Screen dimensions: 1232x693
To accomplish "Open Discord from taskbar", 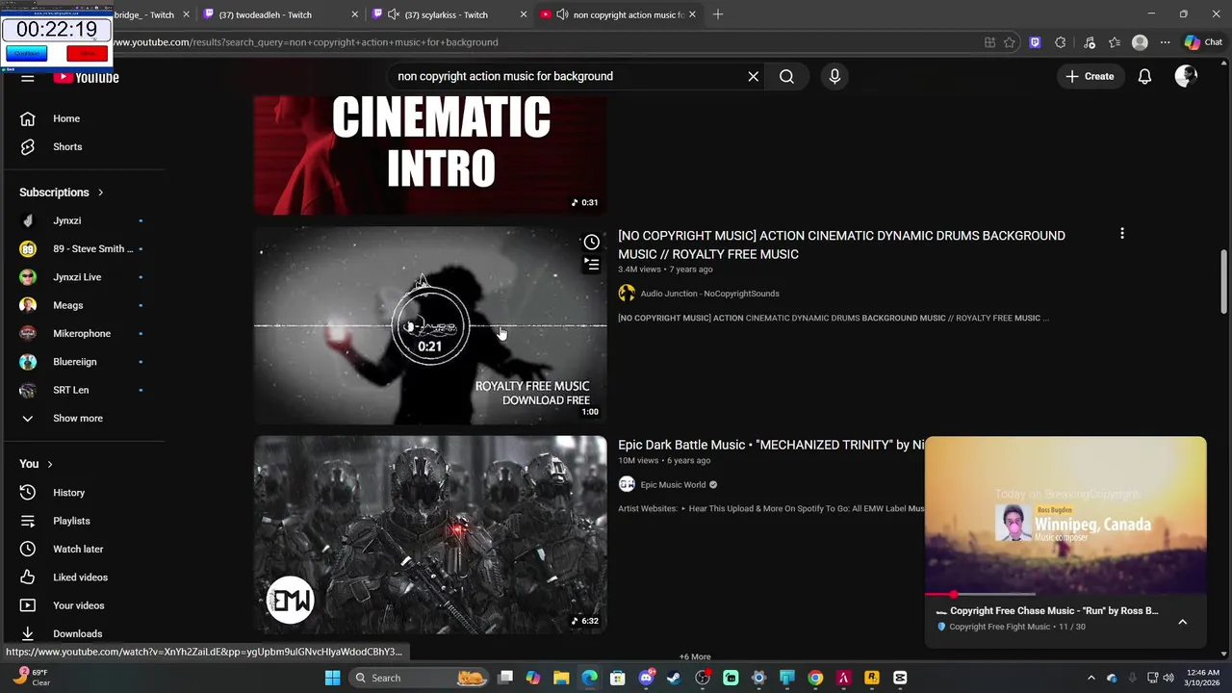I will 646,678.
